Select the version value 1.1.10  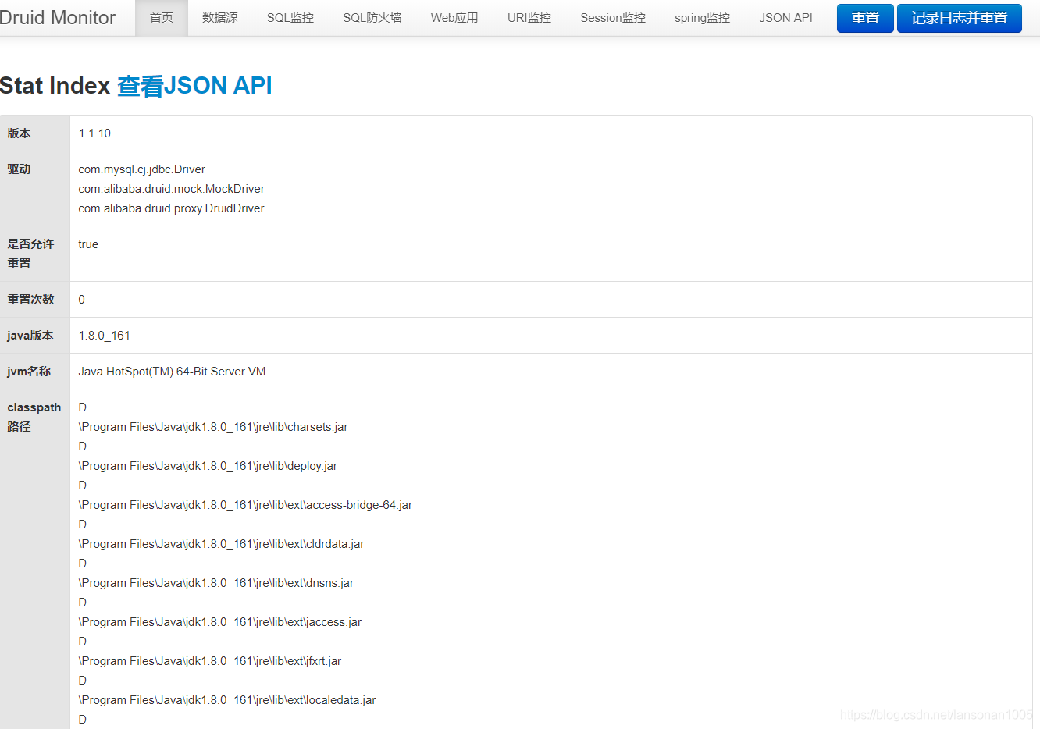coord(94,133)
